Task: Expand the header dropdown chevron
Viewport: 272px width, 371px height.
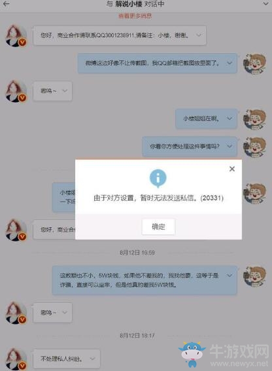Action: coord(266,3)
